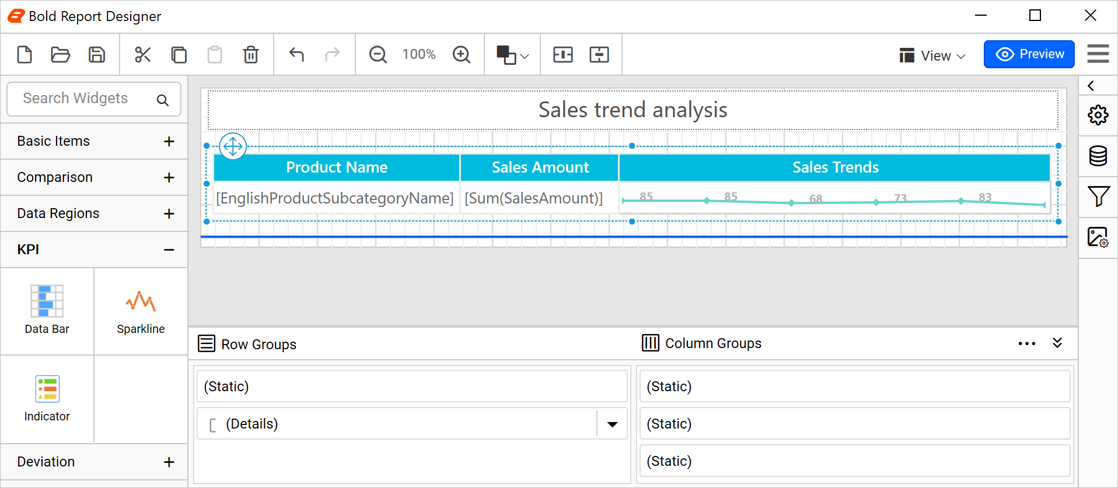Select the Sum(SalesAmount) cell

coord(540,198)
